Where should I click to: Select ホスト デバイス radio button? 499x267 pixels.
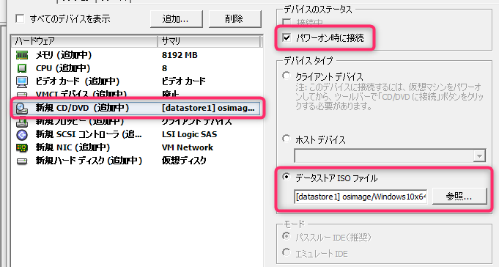click(287, 139)
